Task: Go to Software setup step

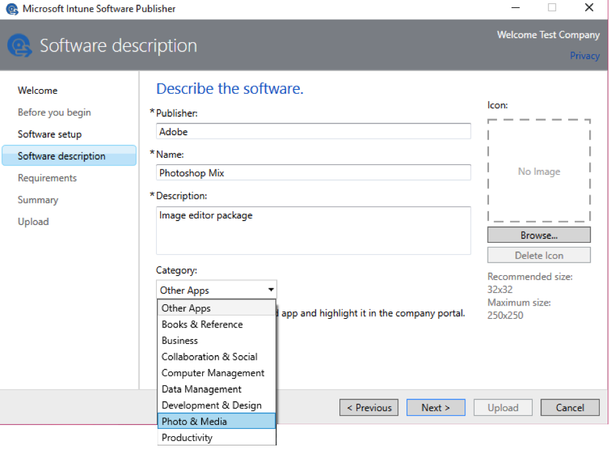Action: pyautogui.click(x=49, y=134)
